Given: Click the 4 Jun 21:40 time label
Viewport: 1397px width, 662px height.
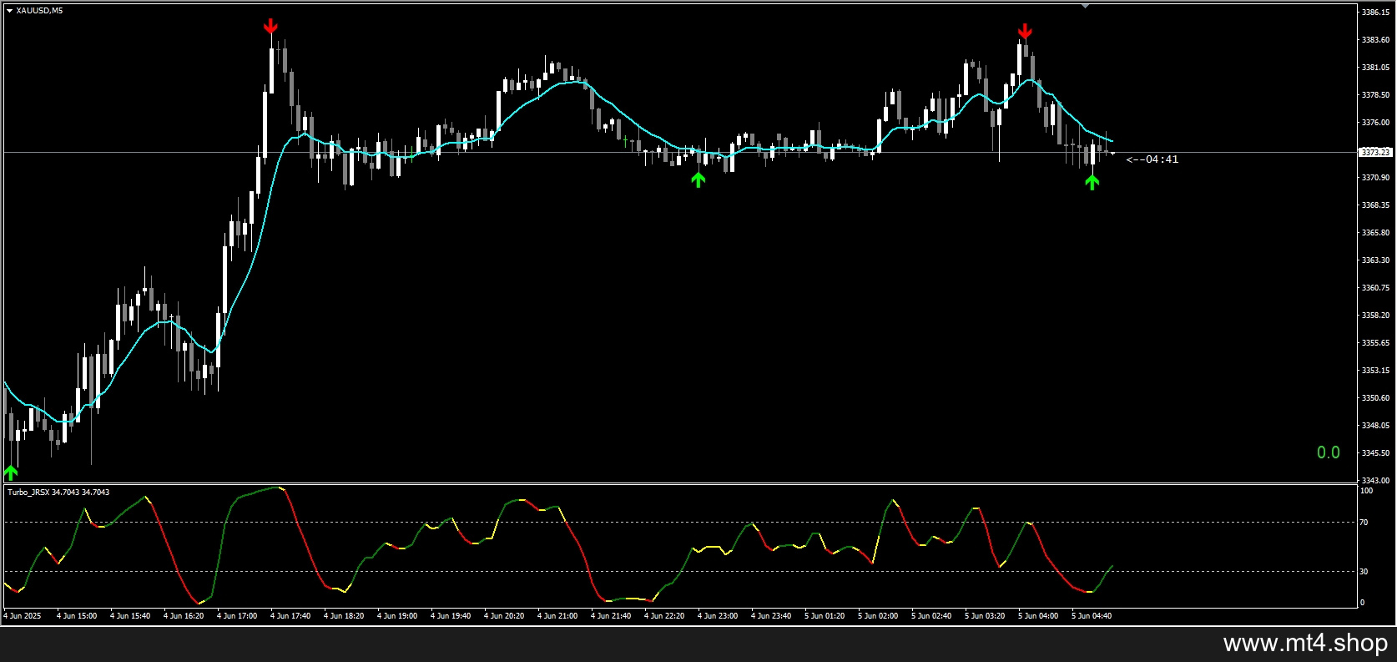Looking at the screenshot, I should coord(611,616).
